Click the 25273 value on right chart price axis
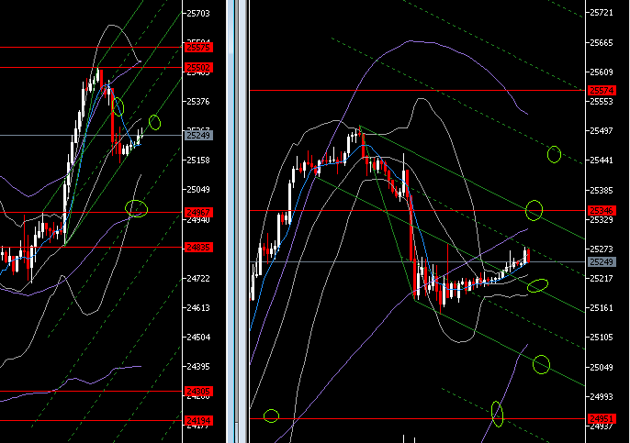The width and height of the screenshot is (630, 443). [602, 249]
